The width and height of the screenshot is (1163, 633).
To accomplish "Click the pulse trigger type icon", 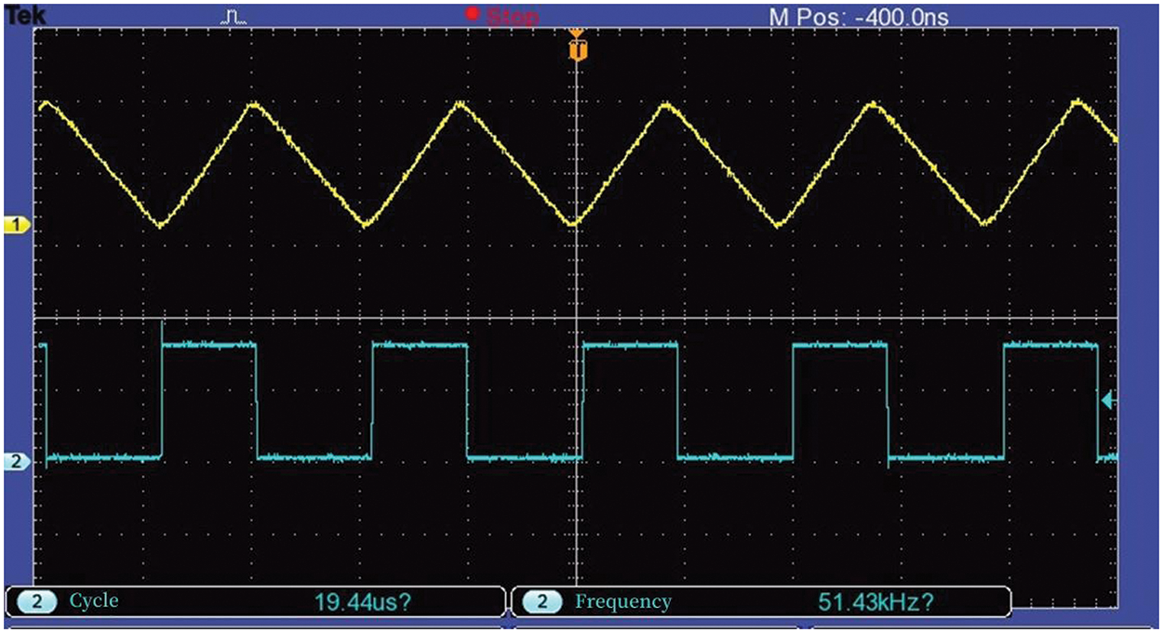I will click(x=234, y=17).
